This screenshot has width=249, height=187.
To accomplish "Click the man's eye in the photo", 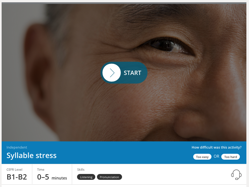I will tap(168, 46).
